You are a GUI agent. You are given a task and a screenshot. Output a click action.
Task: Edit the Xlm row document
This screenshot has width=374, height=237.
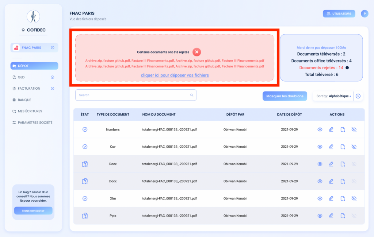331,198
